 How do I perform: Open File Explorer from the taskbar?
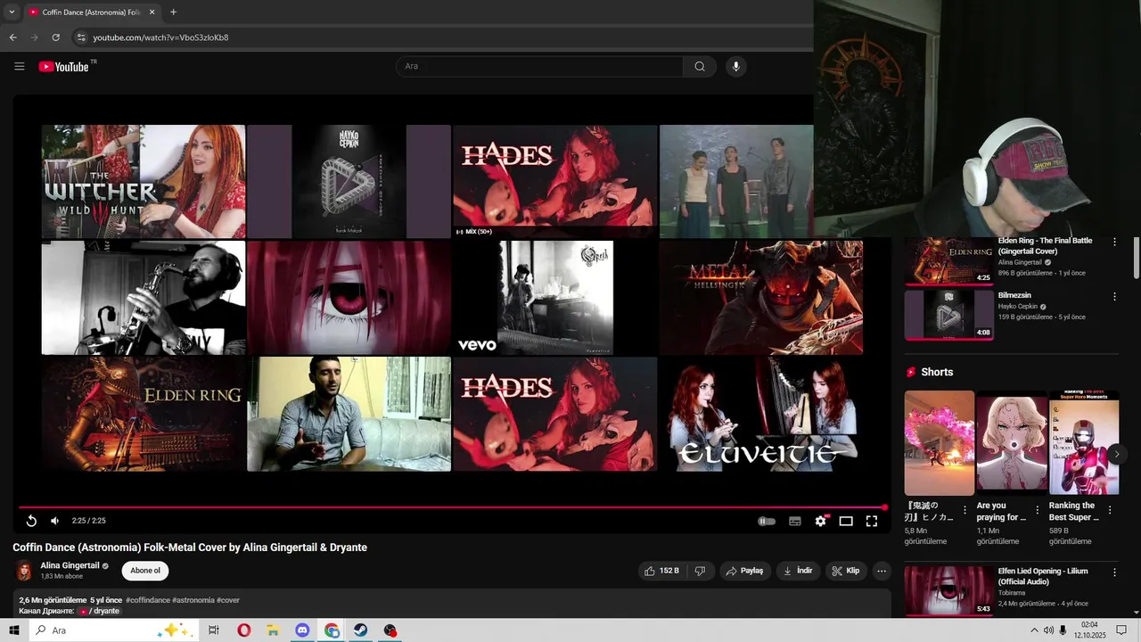pos(273,630)
